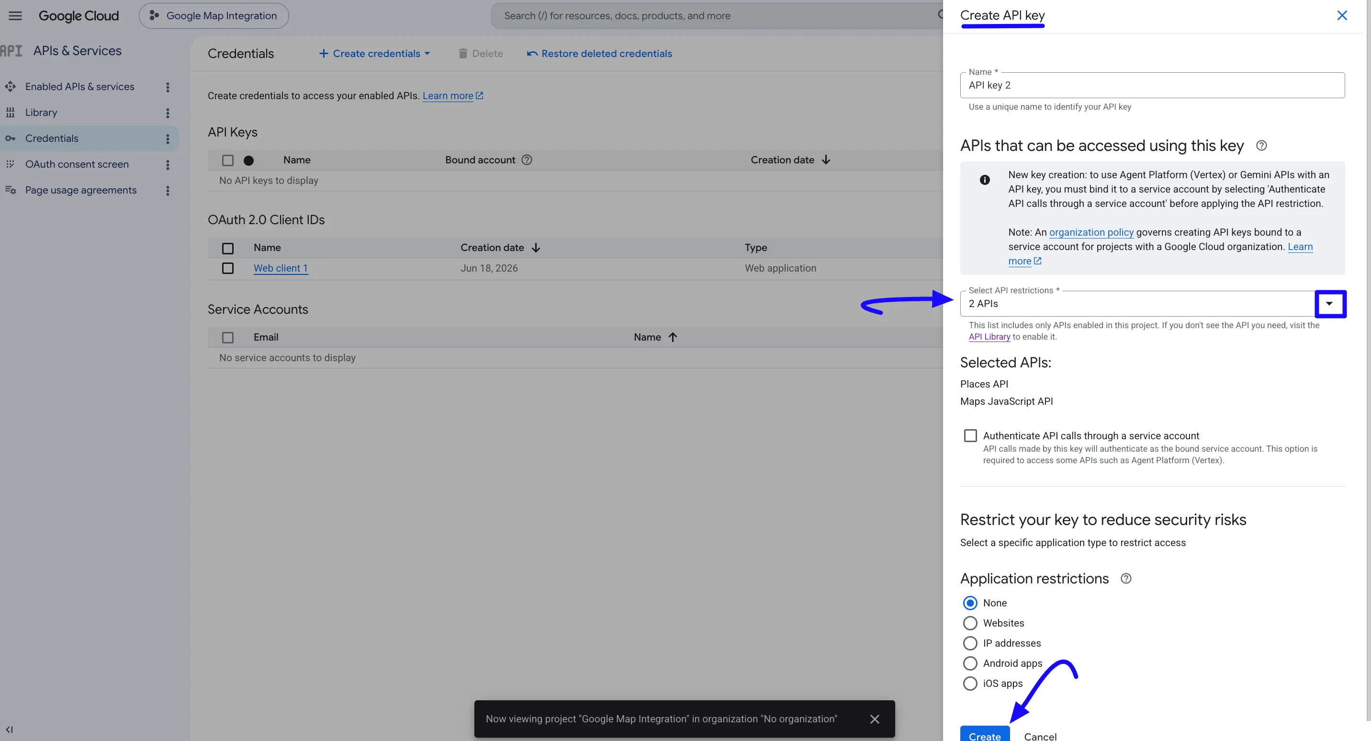Select the IP addresses application restriction
This screenshot has height=741, width=1371.
(970, 643)
